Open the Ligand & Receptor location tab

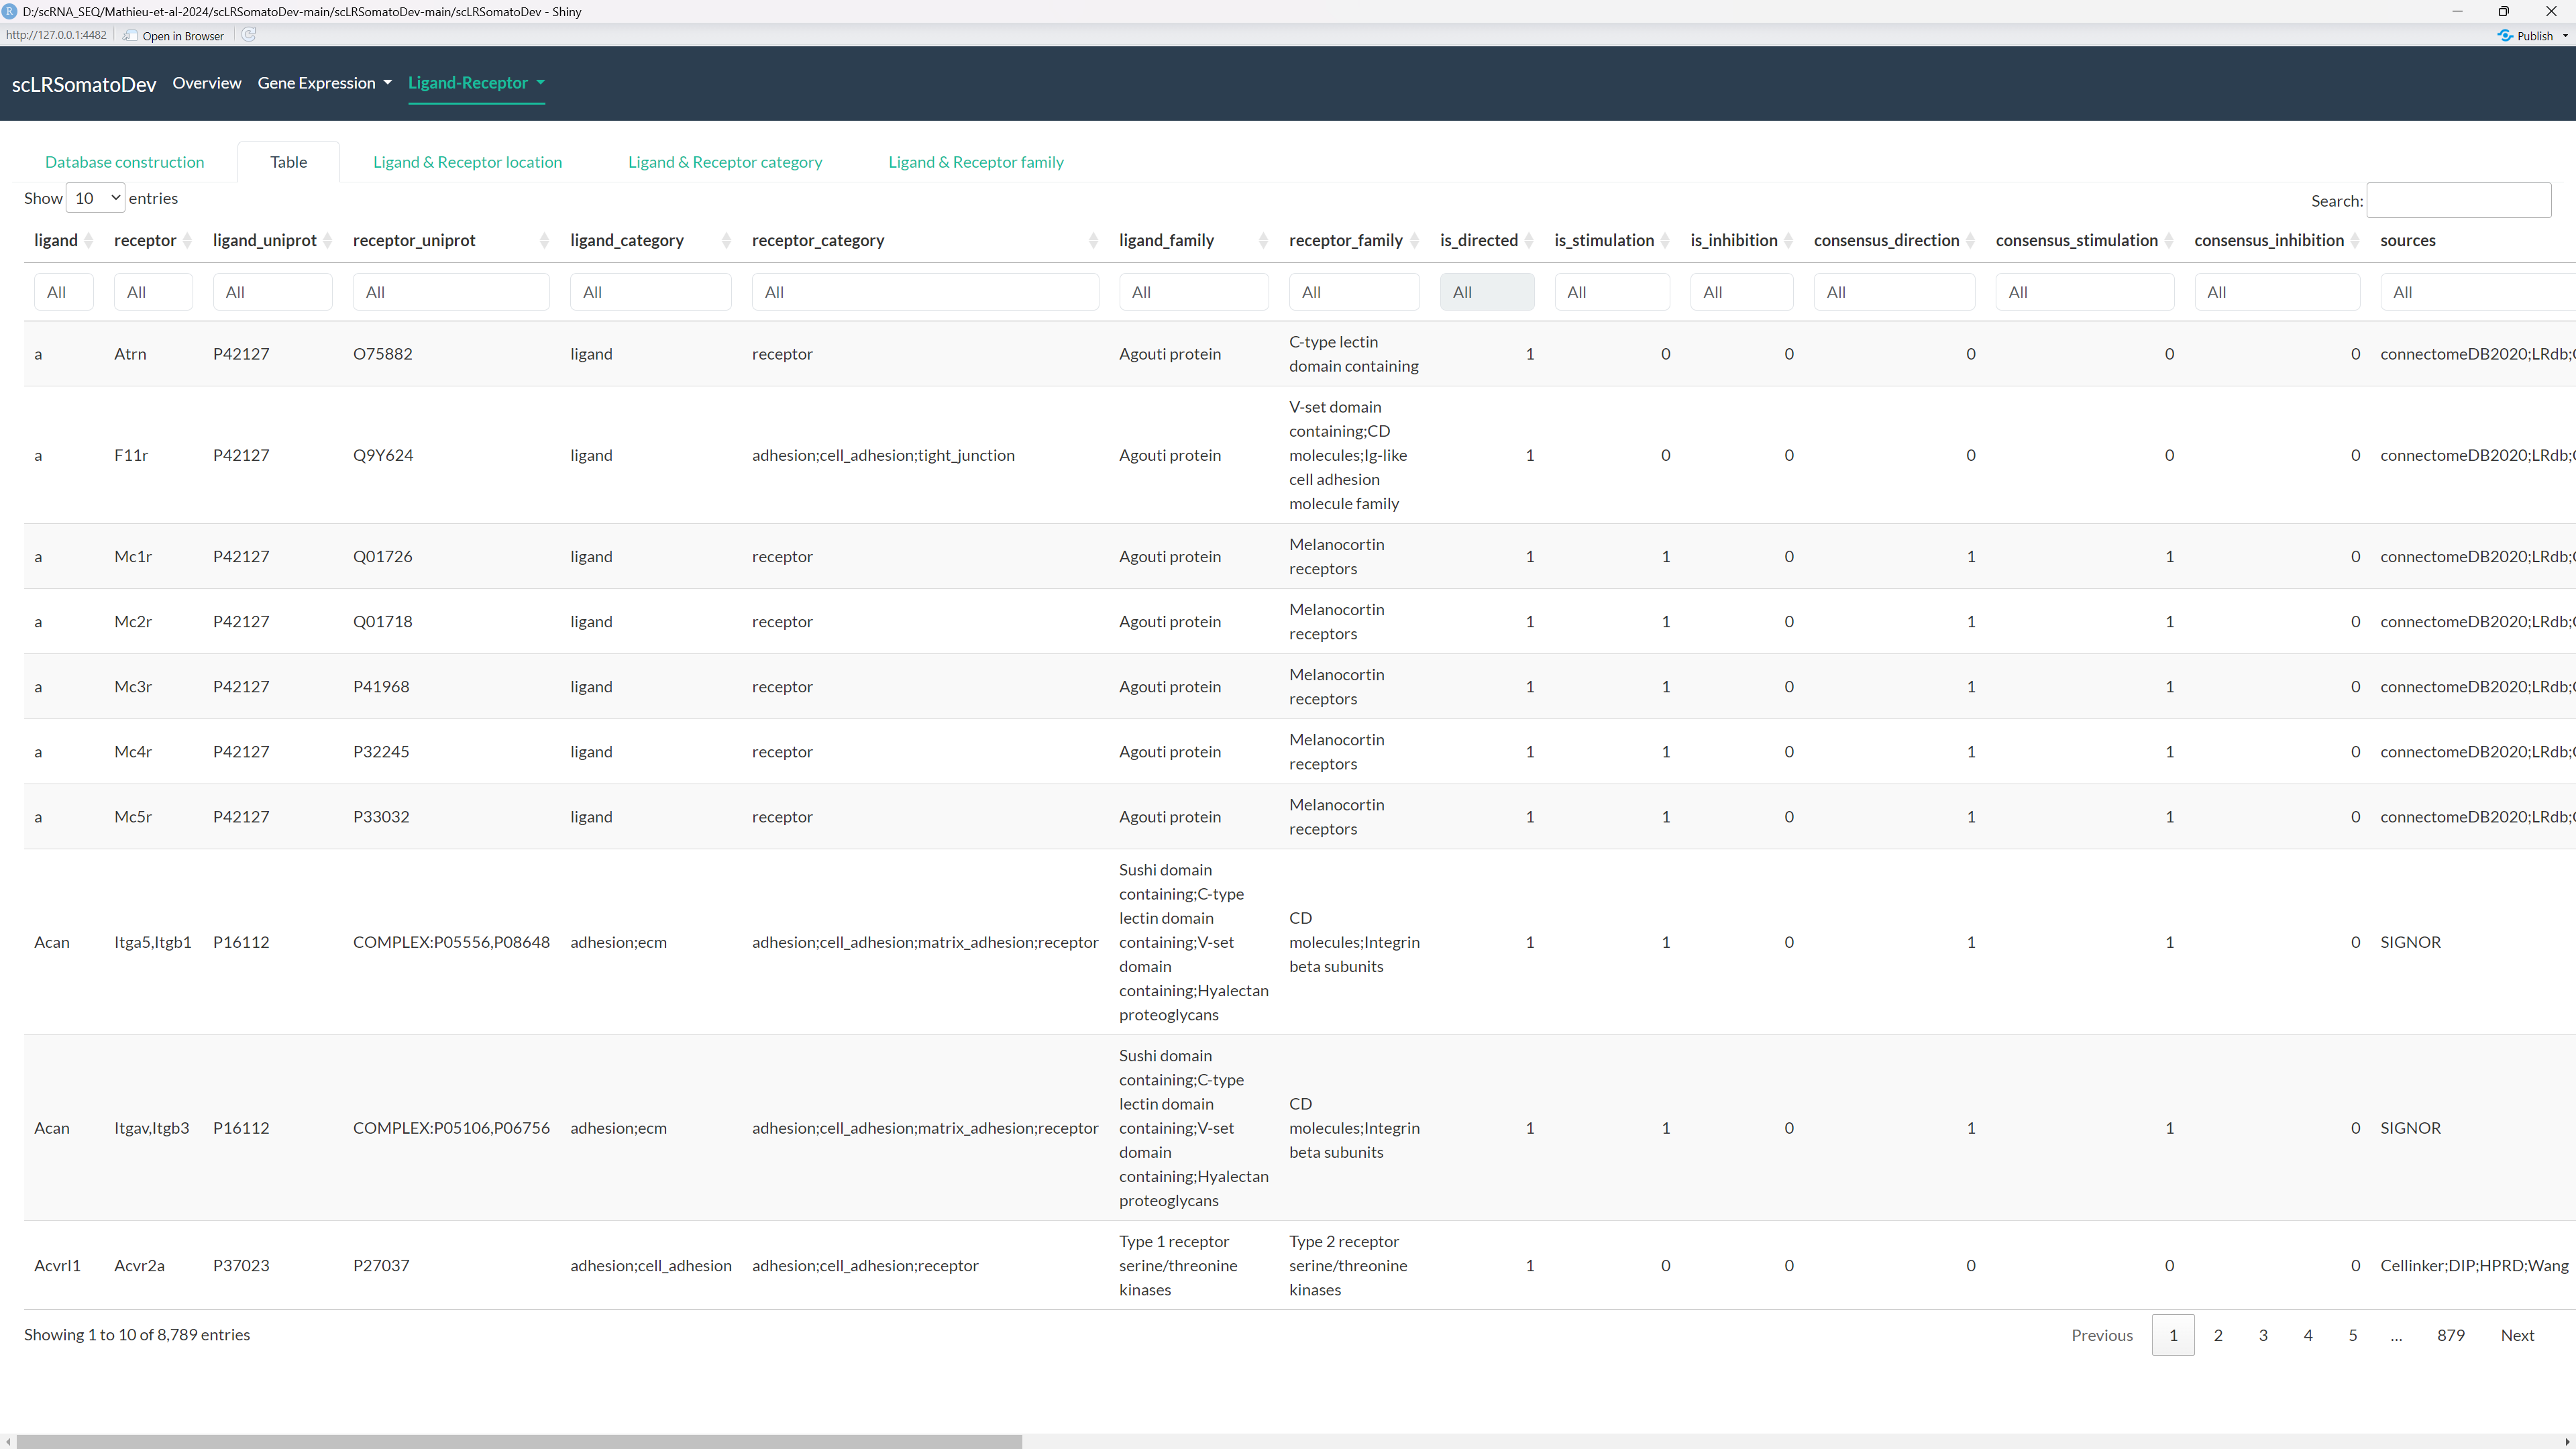pos(466,161)
